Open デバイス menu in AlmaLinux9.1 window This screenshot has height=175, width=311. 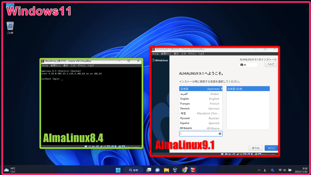coord(192,54)
